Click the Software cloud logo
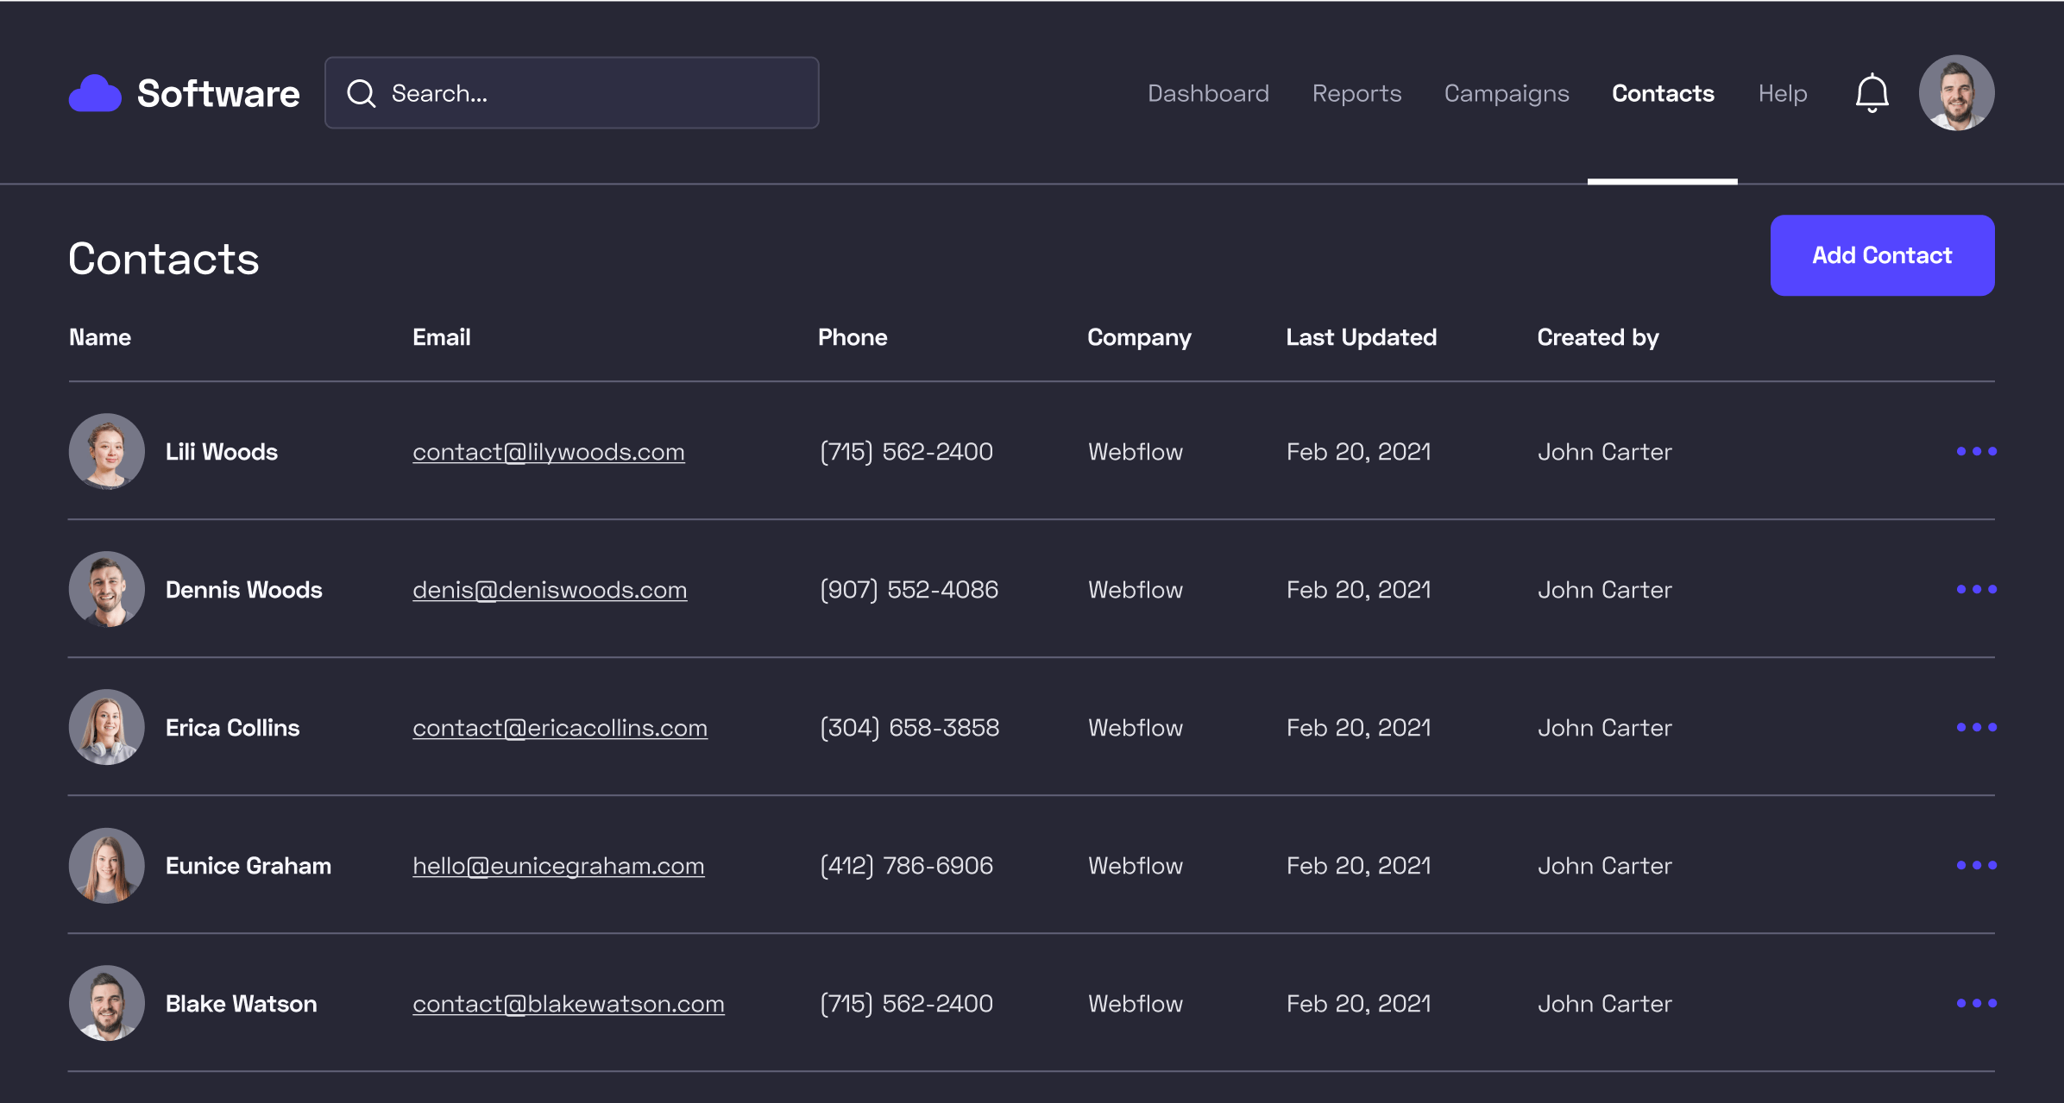This screenshot has width=2064, height=1103. click(95, 92)
